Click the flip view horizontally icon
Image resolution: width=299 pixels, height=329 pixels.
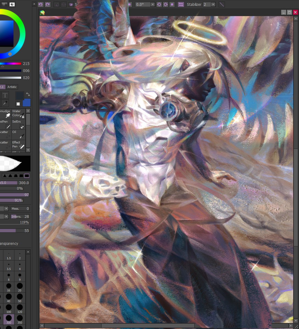[x=181, y=4]
